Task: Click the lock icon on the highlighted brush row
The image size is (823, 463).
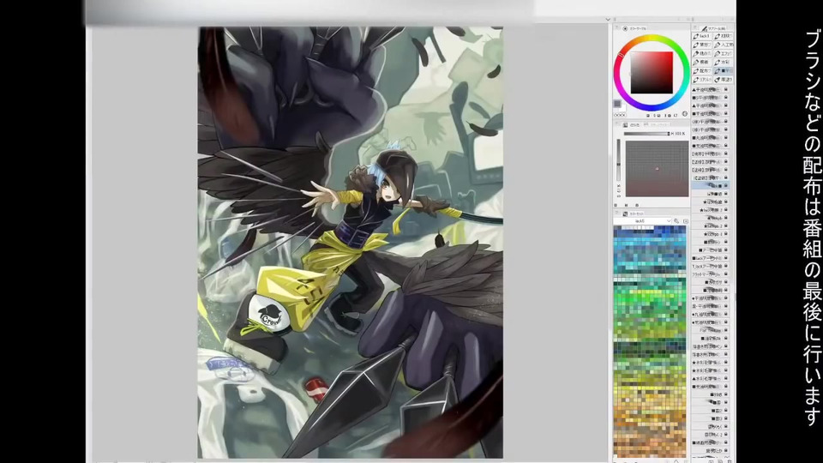Action: coord(726,185)
